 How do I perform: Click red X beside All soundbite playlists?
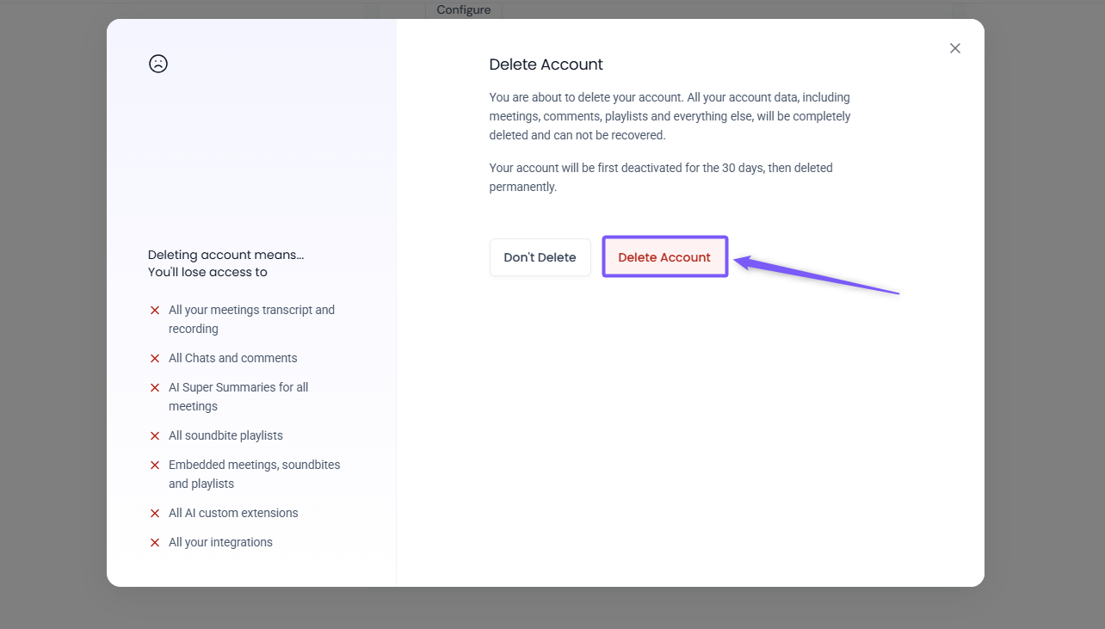pyautogui.click(x=155, y=435)
